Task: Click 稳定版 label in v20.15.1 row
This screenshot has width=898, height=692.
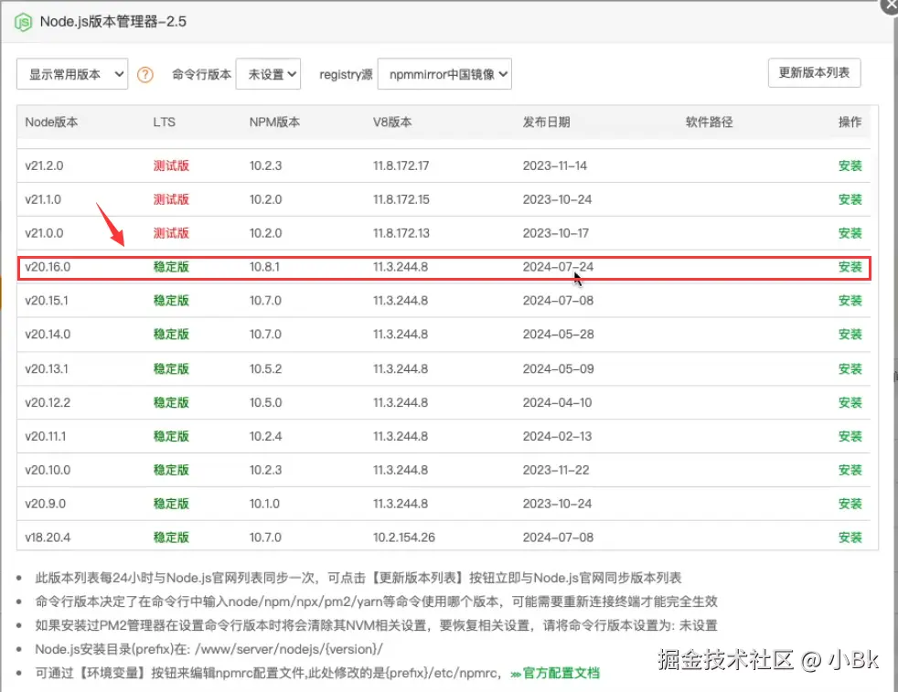Action: click(171, 301)
